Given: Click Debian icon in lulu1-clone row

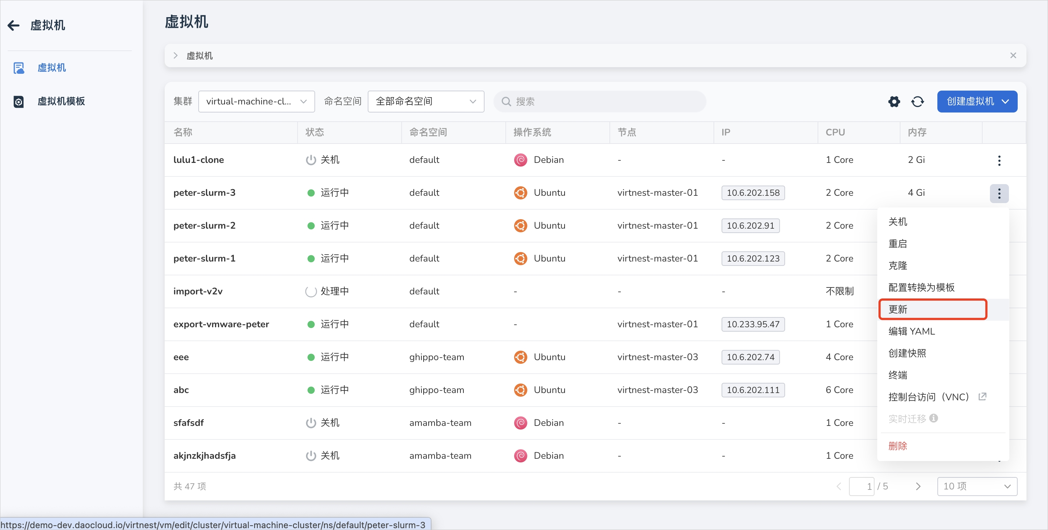Looking at the screenshot, I should click(520, 160).
